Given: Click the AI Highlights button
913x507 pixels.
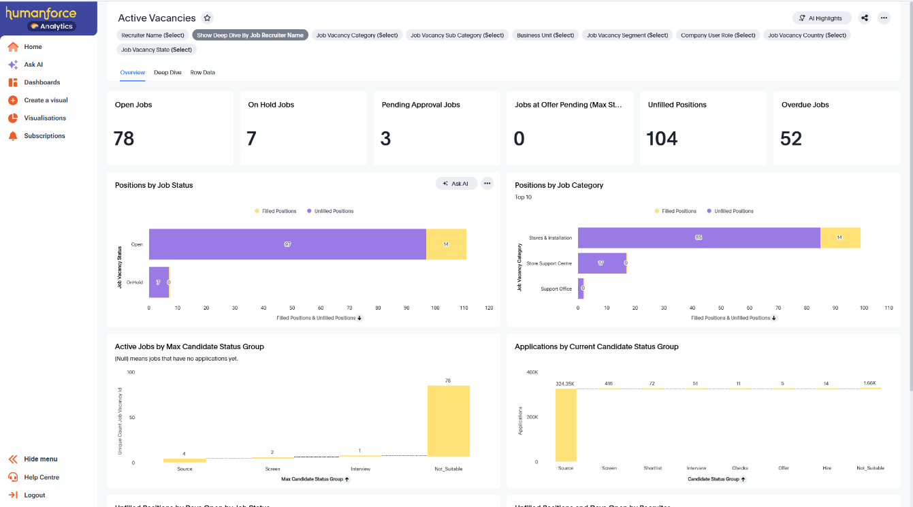Looking at the screenshot, I should [821, 18].
